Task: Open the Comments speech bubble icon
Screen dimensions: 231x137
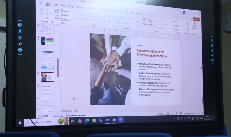Action: 191,19
